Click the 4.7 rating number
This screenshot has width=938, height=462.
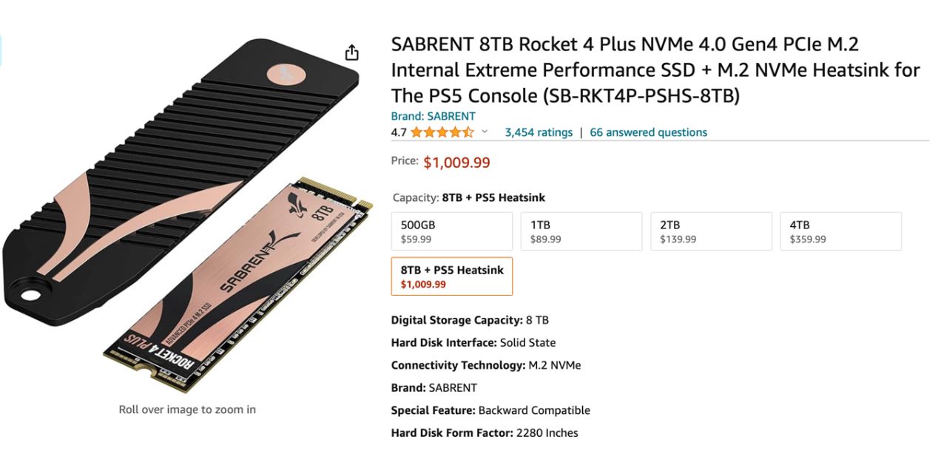click(399, 132)
